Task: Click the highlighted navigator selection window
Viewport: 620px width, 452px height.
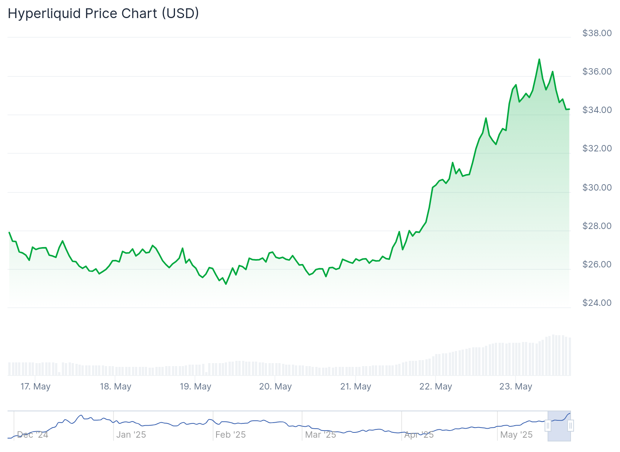Action: tap(559, 426)
